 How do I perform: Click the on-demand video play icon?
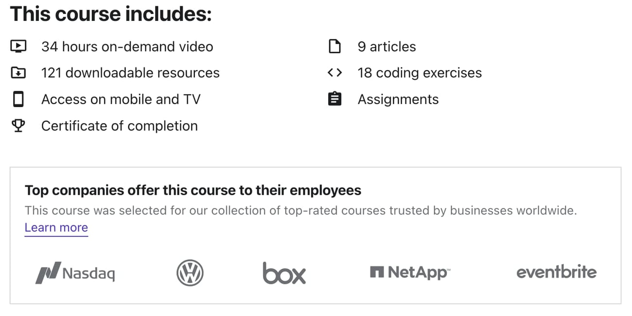pos(18,46)
